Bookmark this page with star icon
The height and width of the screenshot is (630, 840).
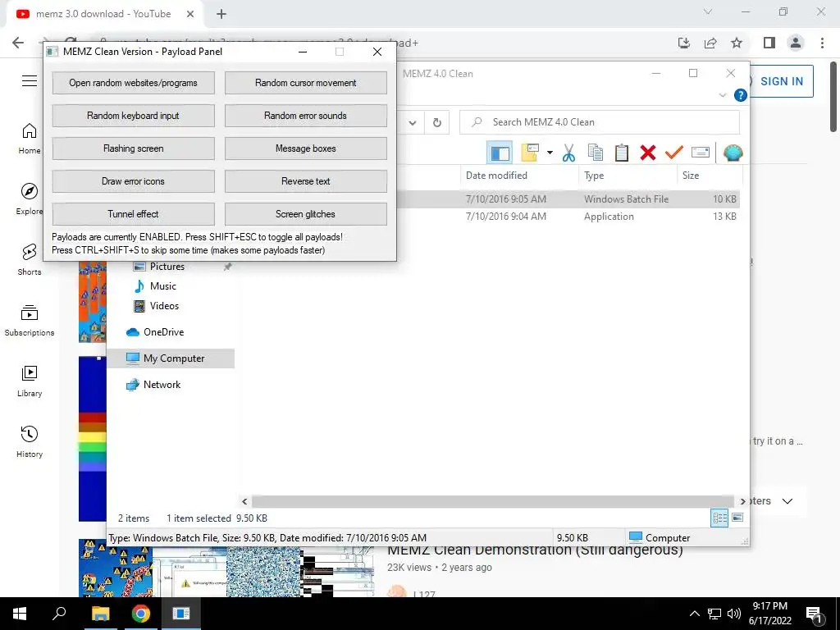(x=737, y=43)
